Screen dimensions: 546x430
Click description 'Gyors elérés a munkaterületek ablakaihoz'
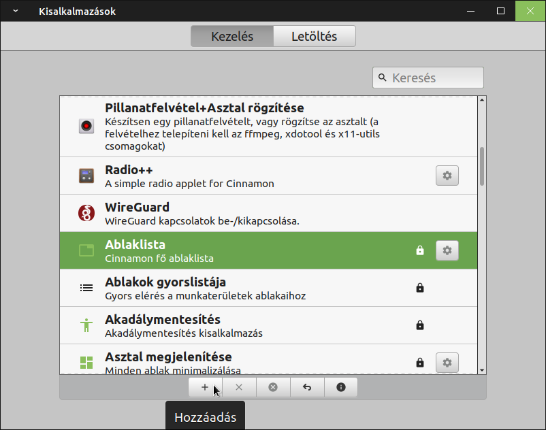pyautogui.click(x=206, y=296)
